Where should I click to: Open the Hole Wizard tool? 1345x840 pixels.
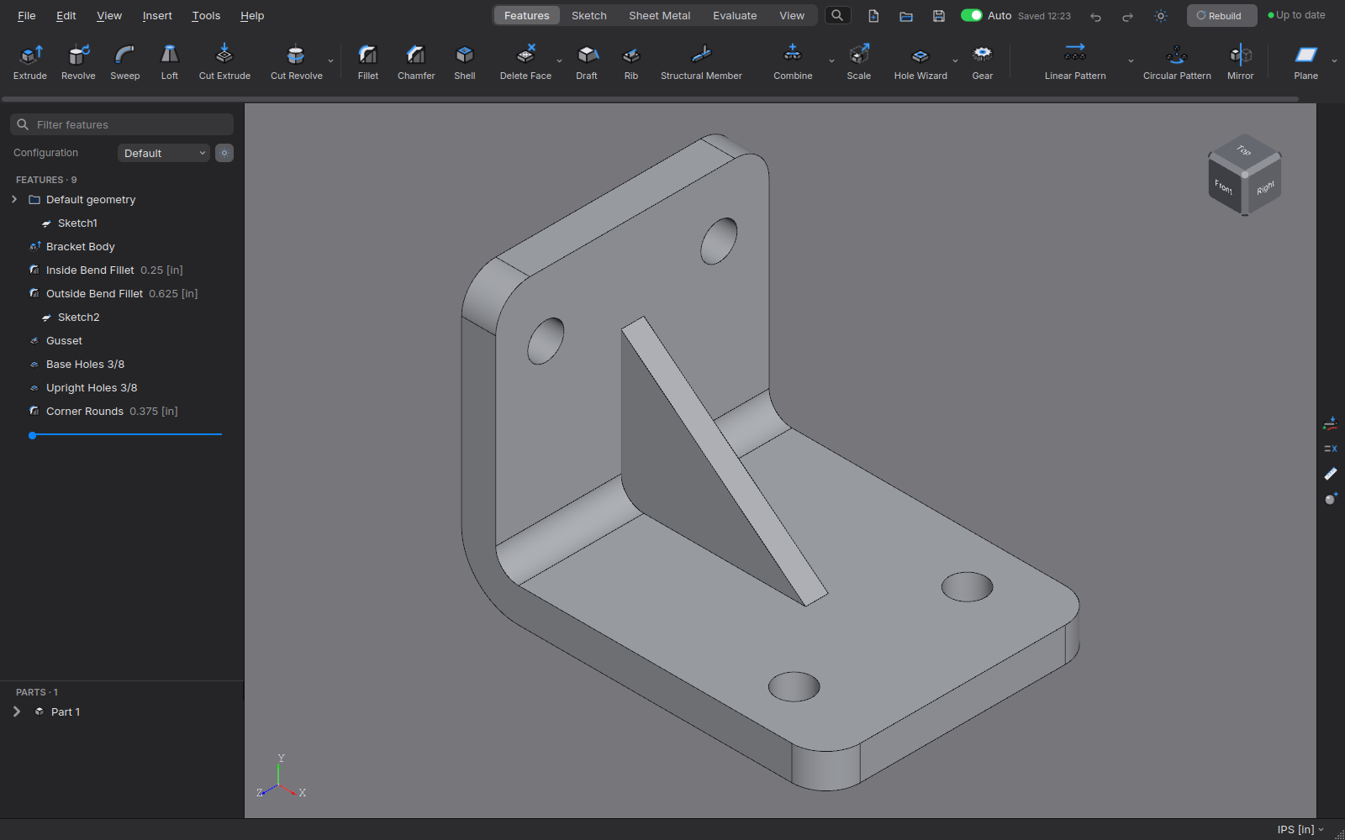(x=920, y=63)
